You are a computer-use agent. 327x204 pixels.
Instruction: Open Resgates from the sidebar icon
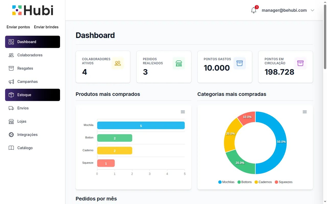tap(11, 68)
